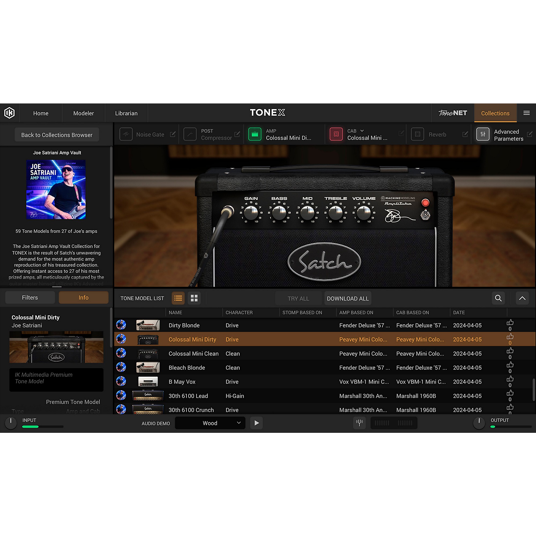Like the B May Vox tone model
536x536 pixels.
(510, 379)
